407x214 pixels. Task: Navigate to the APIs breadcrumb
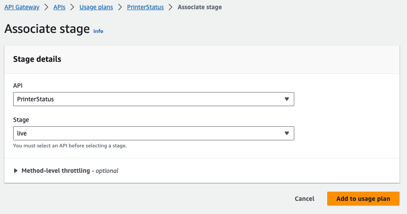click(59, 7)
